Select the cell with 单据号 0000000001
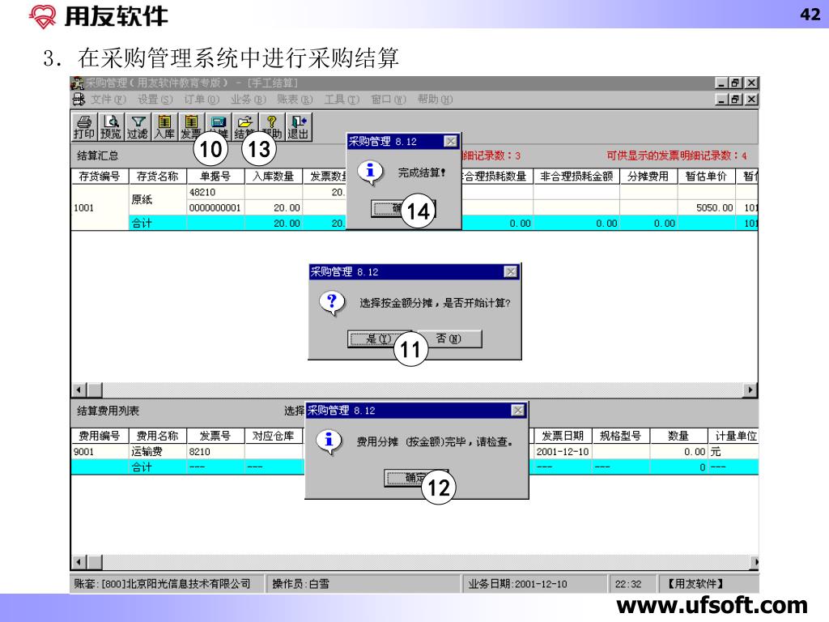The image size is (829, 622). [x=215, y=208]
